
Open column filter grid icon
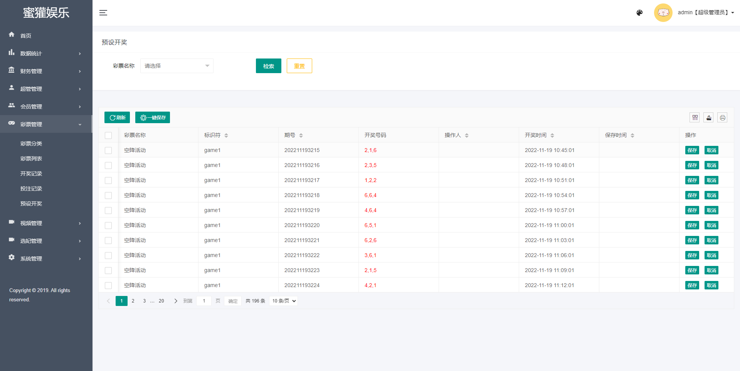[695, 117]
